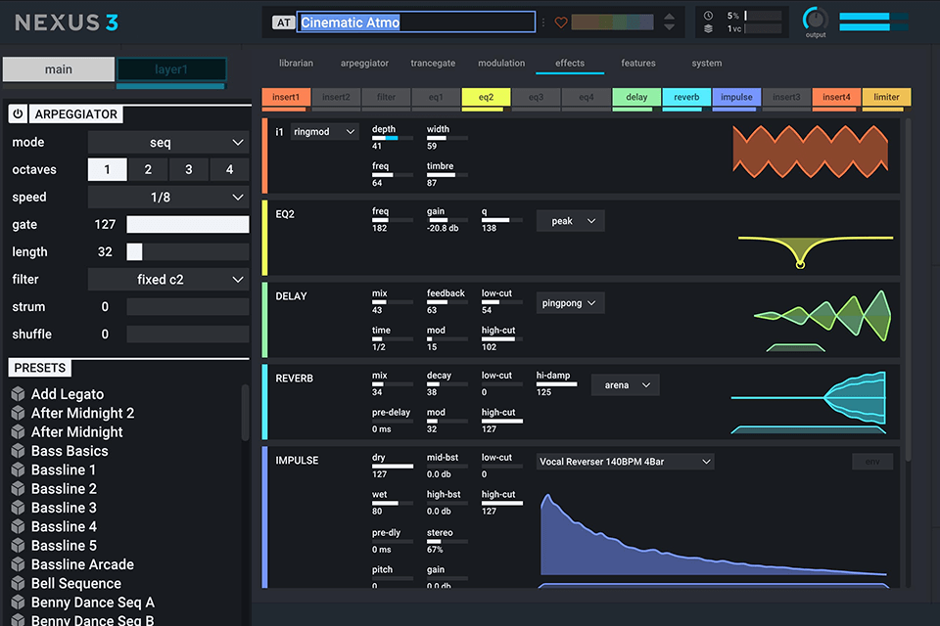This screenshot has width=940, height=626.
Task: Click the ringmod waveform display
Action: pos(810,152)
